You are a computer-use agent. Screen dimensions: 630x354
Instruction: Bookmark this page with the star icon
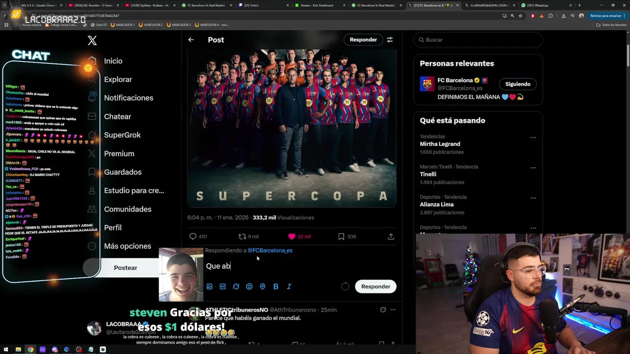click(x=520, y=16)
